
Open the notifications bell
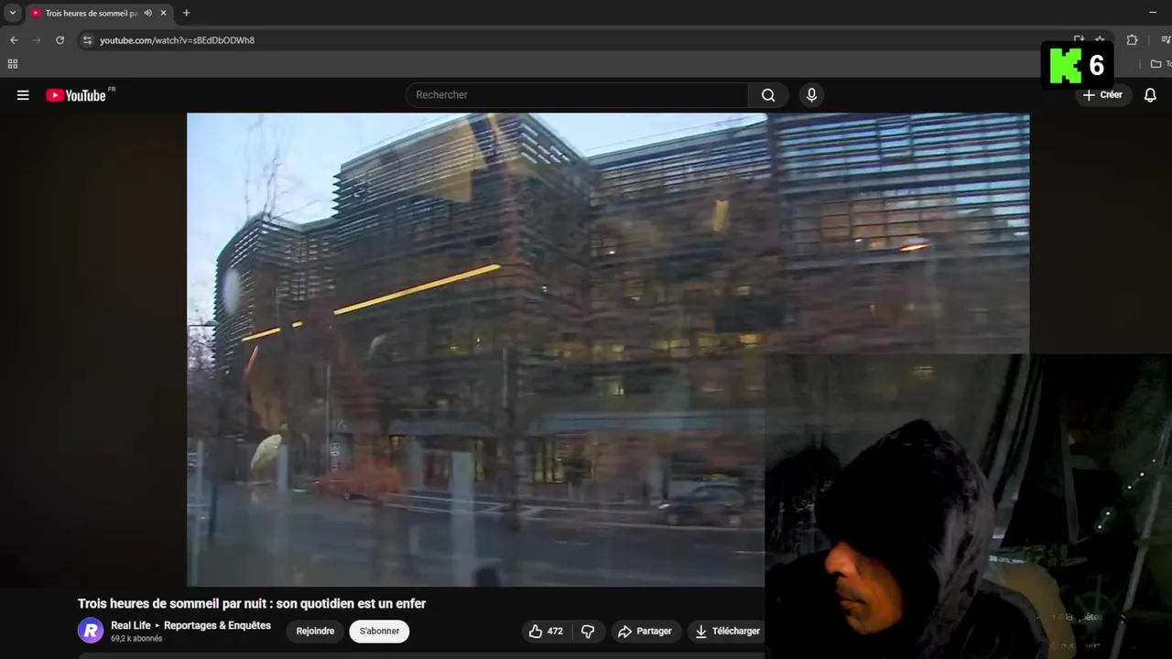coord(1150,95)
